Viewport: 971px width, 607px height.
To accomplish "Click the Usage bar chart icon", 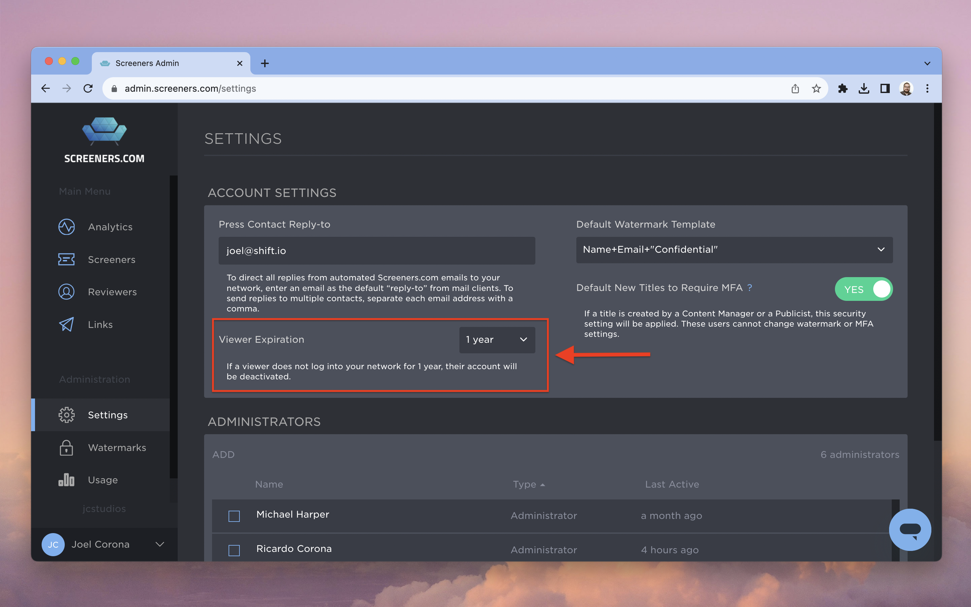I will [66, 480].
